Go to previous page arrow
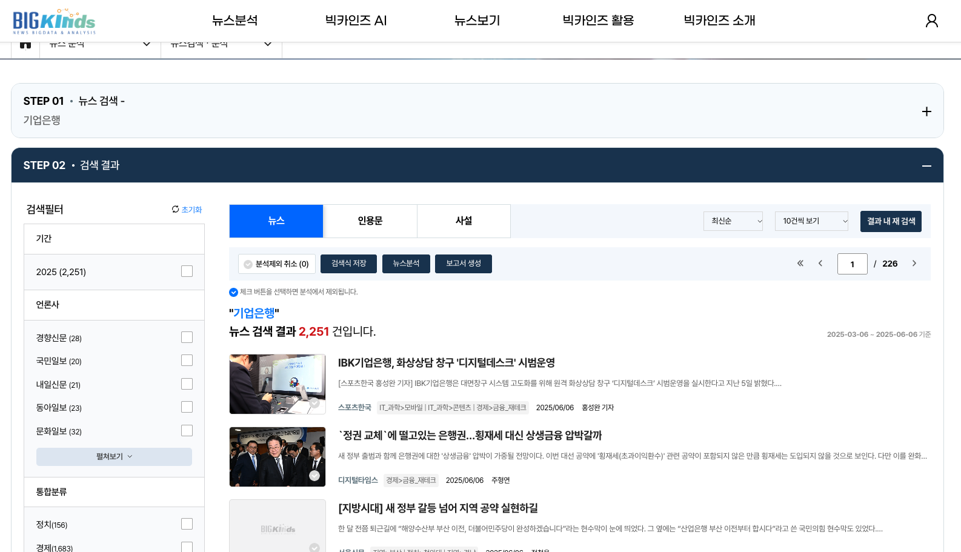The width and height of the screenshot is (961, 552). pos(820,264)
